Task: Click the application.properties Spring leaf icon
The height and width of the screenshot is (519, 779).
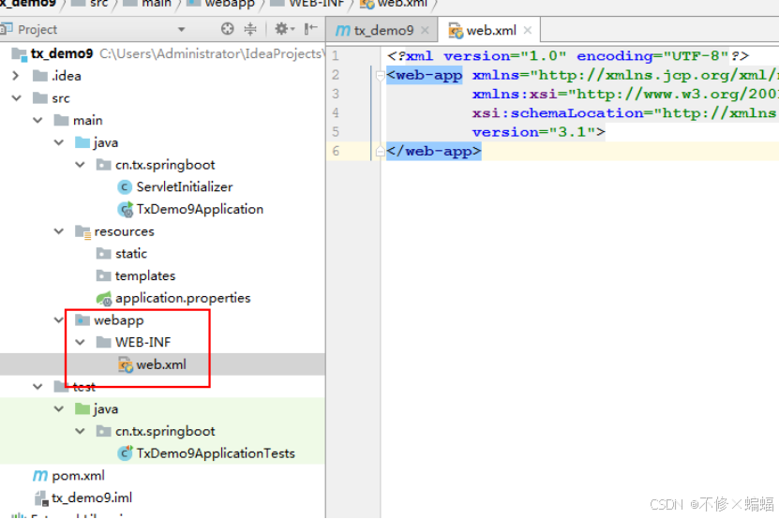Action: coord(104,299)
